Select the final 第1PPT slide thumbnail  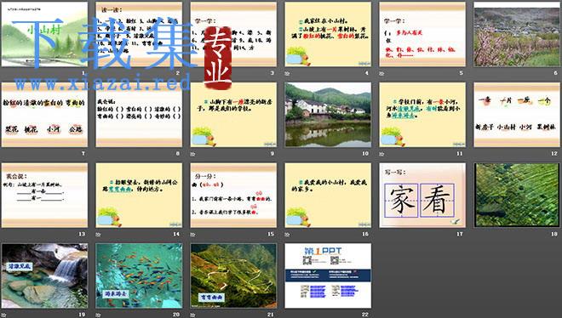click(328, 275)
